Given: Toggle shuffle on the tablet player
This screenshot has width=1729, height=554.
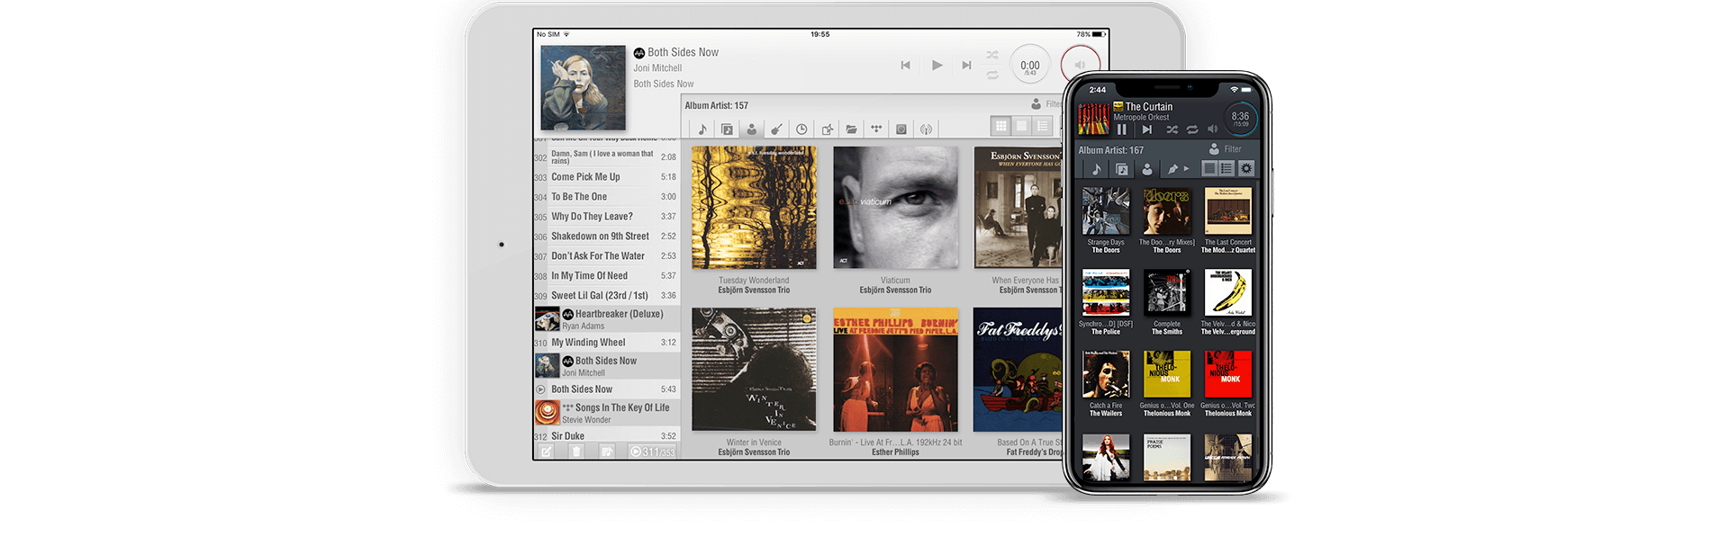Looking at the screenshot, I should (x=992, y=56).
